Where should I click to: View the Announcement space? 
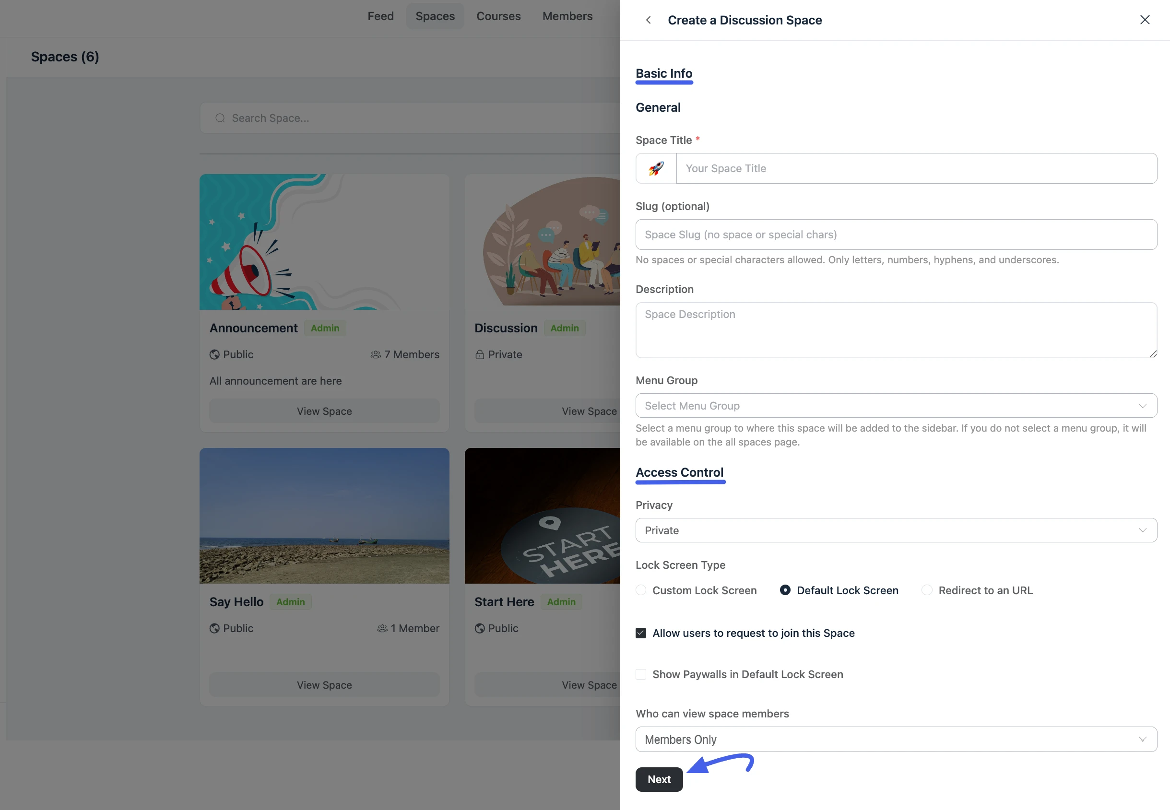324,411
